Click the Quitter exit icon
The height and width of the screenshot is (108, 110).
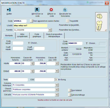coord(9,10)
